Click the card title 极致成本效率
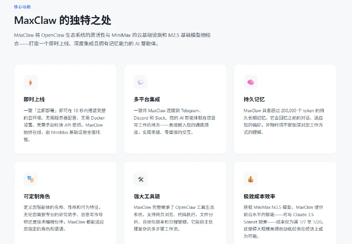 [259, 196]
